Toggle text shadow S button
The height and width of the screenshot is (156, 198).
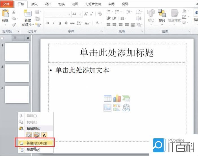click(x=66, y=23)
